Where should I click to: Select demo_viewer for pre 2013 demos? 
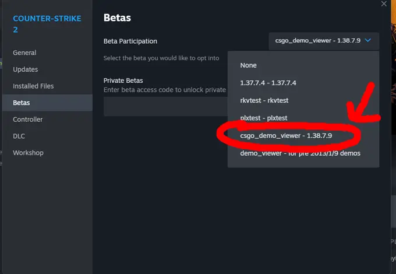click(300, 153)
